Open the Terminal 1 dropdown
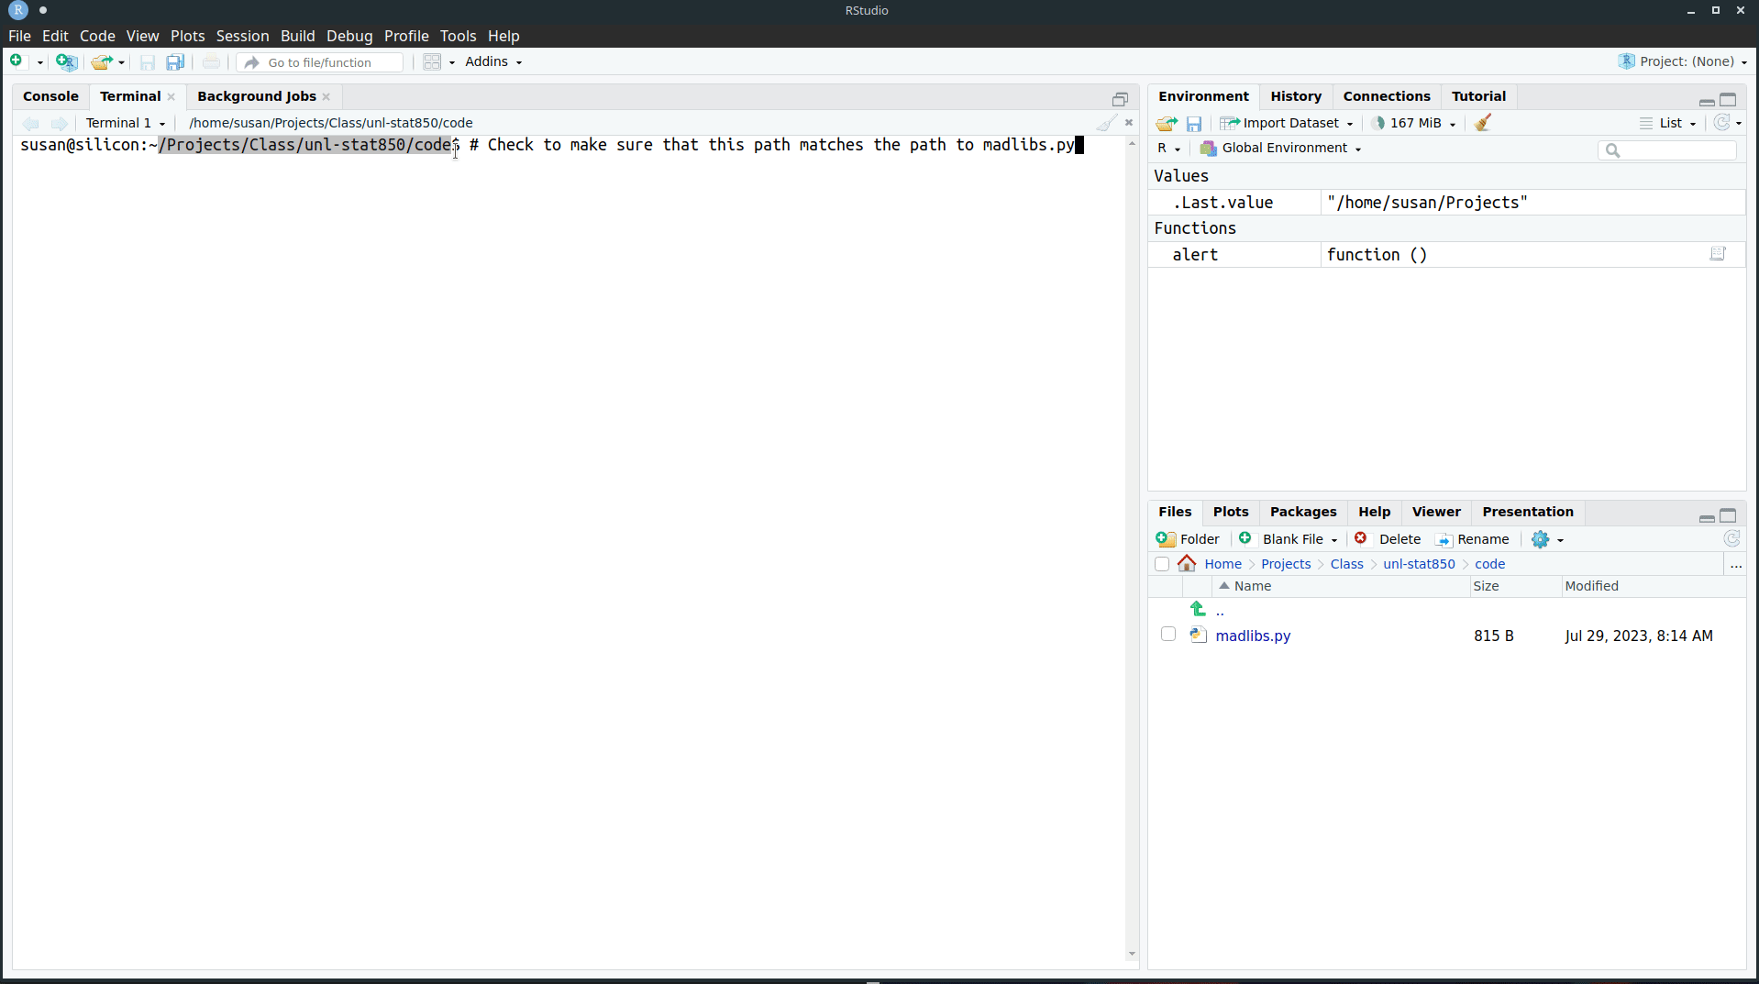This screenshot has width=1759, height=984. pyautogui.click(x=126, y=122)
